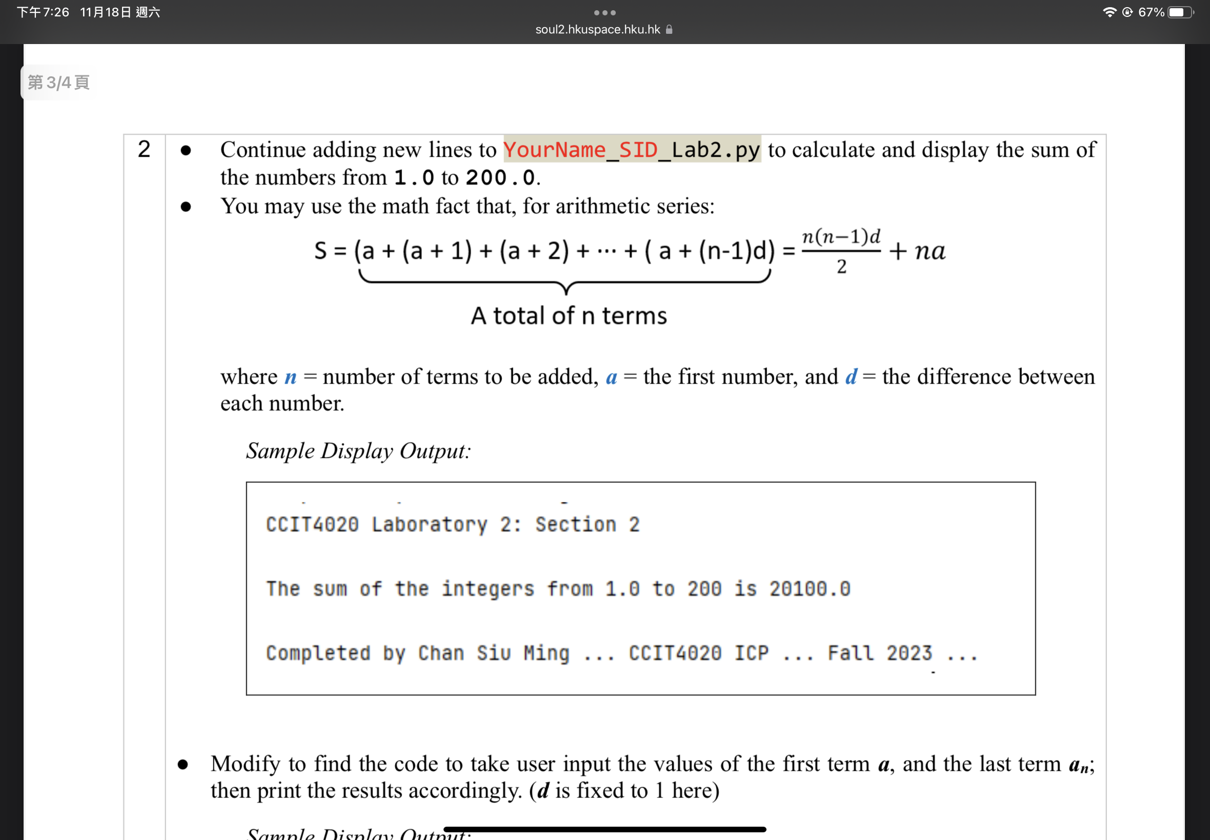Tap the page indicator 第 3/4 頁

coord(58,82)
